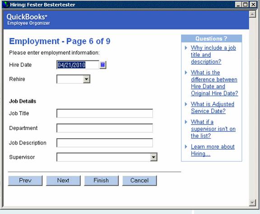Cancel the hiring wizard
Image resolution: width=260 pixels, height=214 pixels.
(139, 181)
